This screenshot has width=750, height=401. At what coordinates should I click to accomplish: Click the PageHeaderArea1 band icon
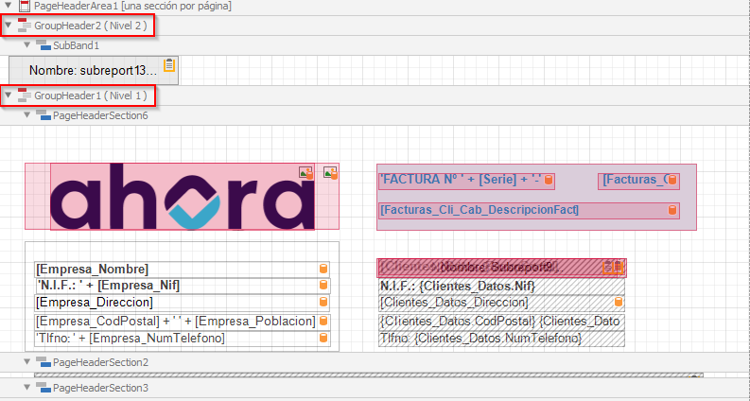point(24,7)
